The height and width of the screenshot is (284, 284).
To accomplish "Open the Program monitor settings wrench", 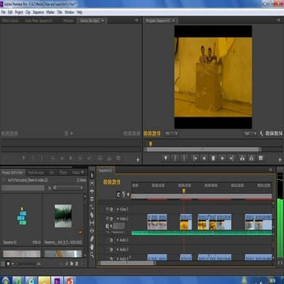I will 261,133.
